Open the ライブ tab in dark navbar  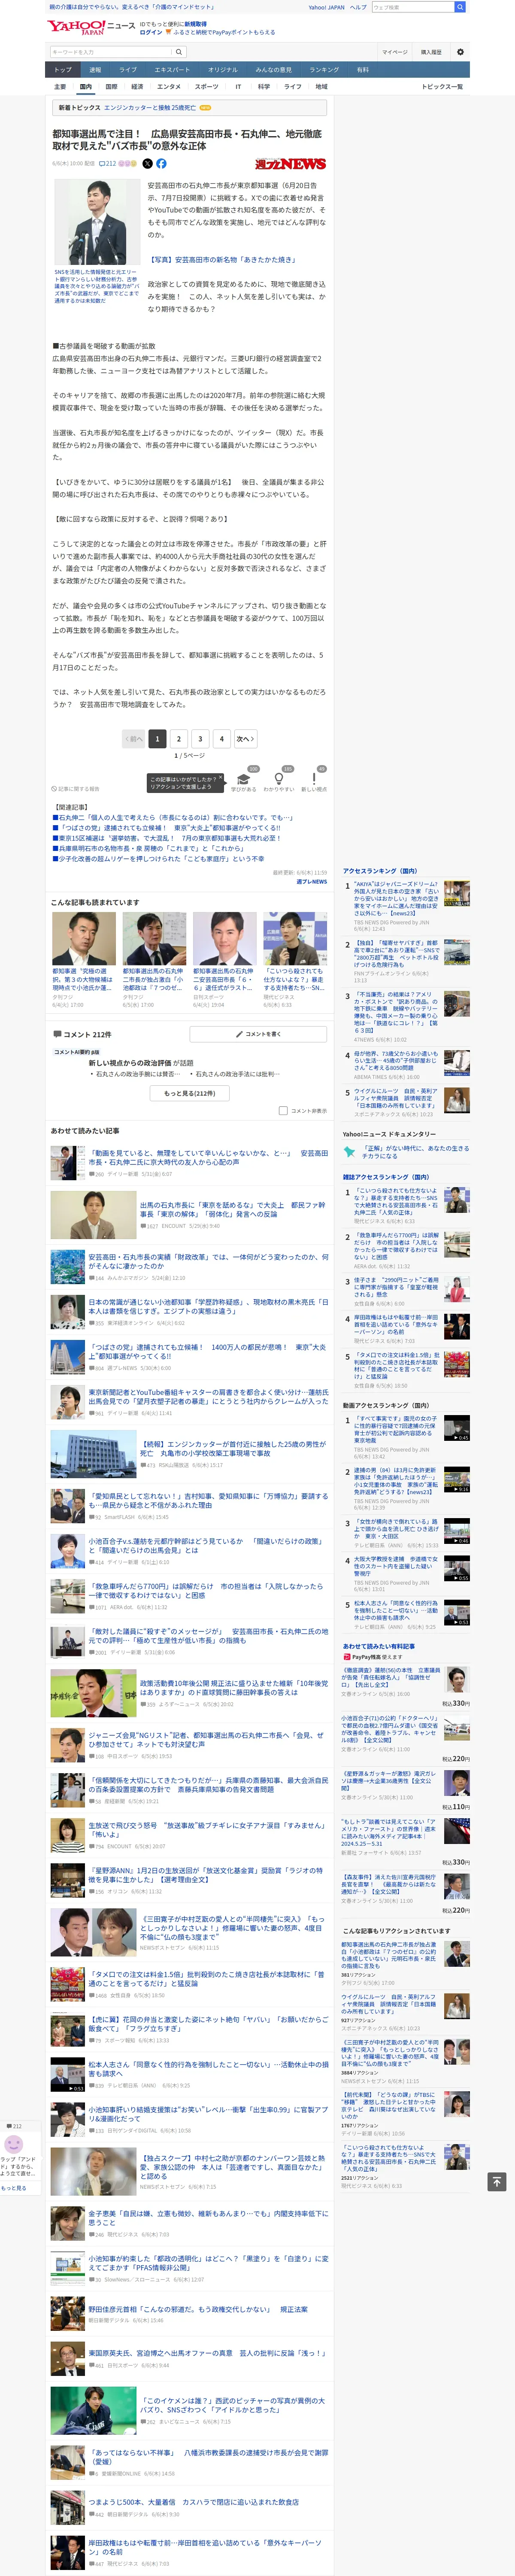click(x=128, y=70)
